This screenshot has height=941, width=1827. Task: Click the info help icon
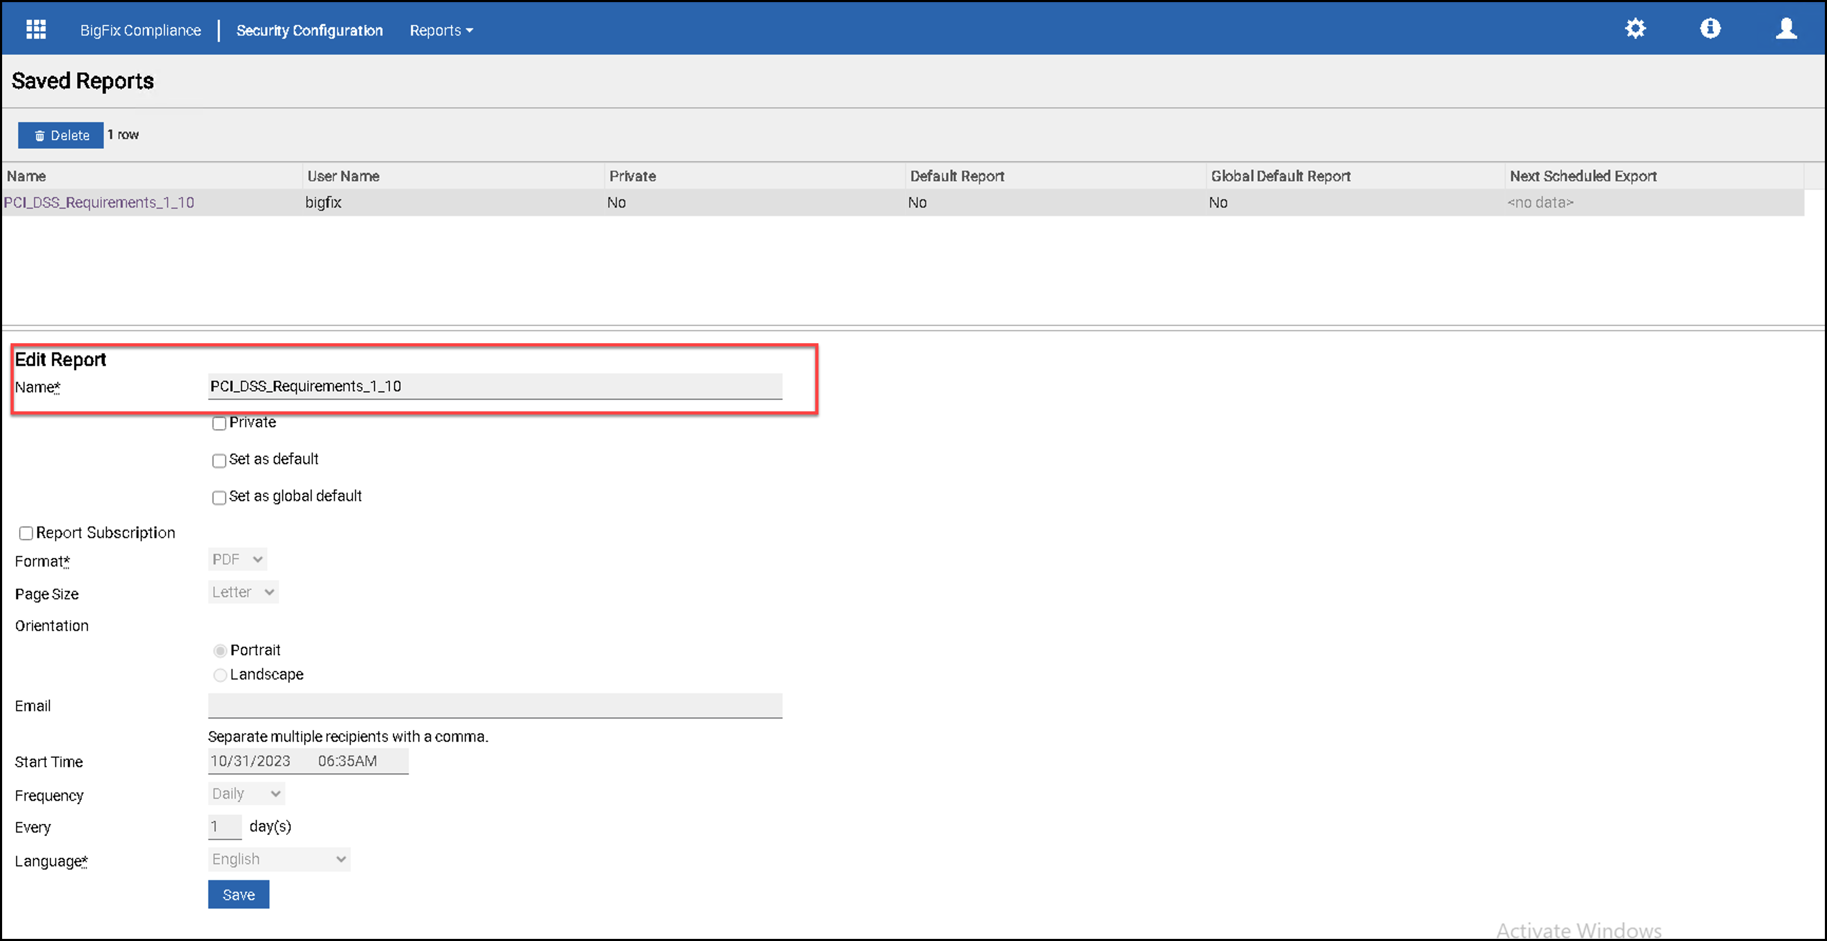coord(1710,29)
